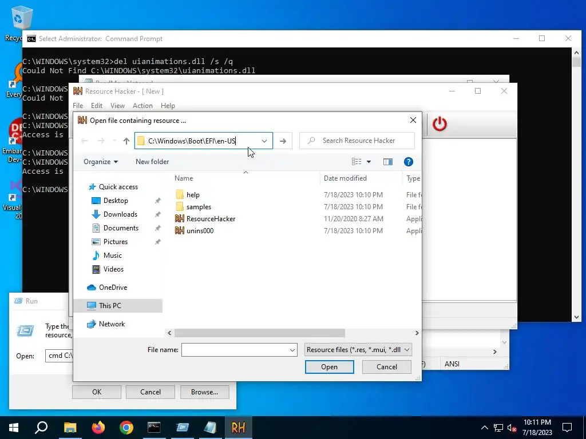This screenshot has height=439, width=586.
Task: Click the Open field in Run dialog
Action: (60, 356)
